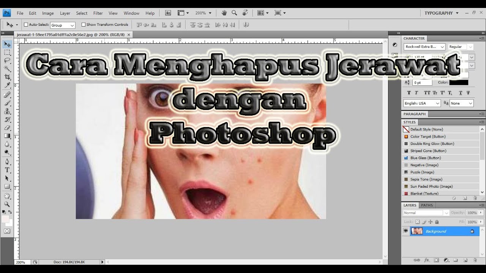Screen dimensions: 486x273
Task: Click the link layers icon
Action: click(x=417, y=260)
